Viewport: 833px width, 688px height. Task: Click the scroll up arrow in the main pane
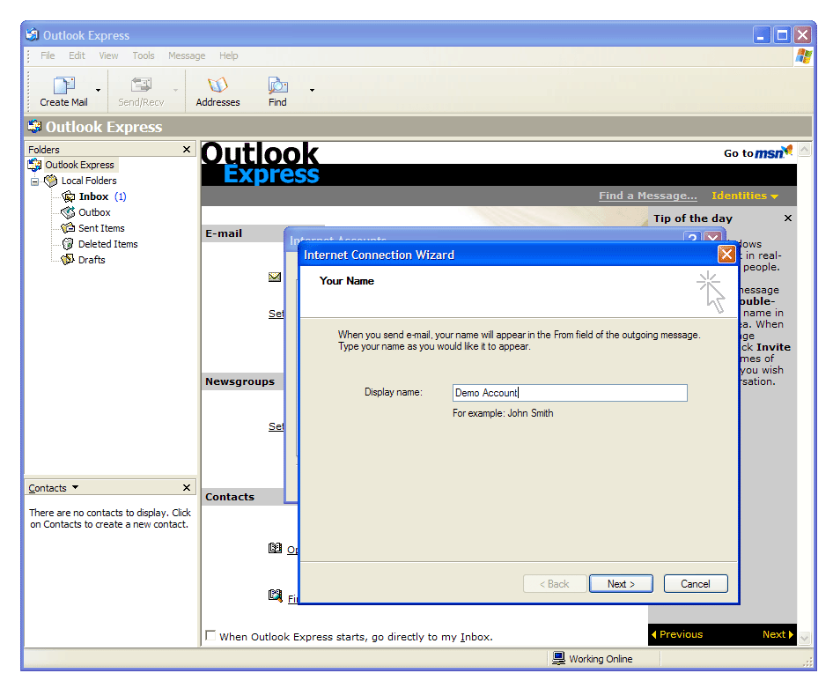pos(804,150)
